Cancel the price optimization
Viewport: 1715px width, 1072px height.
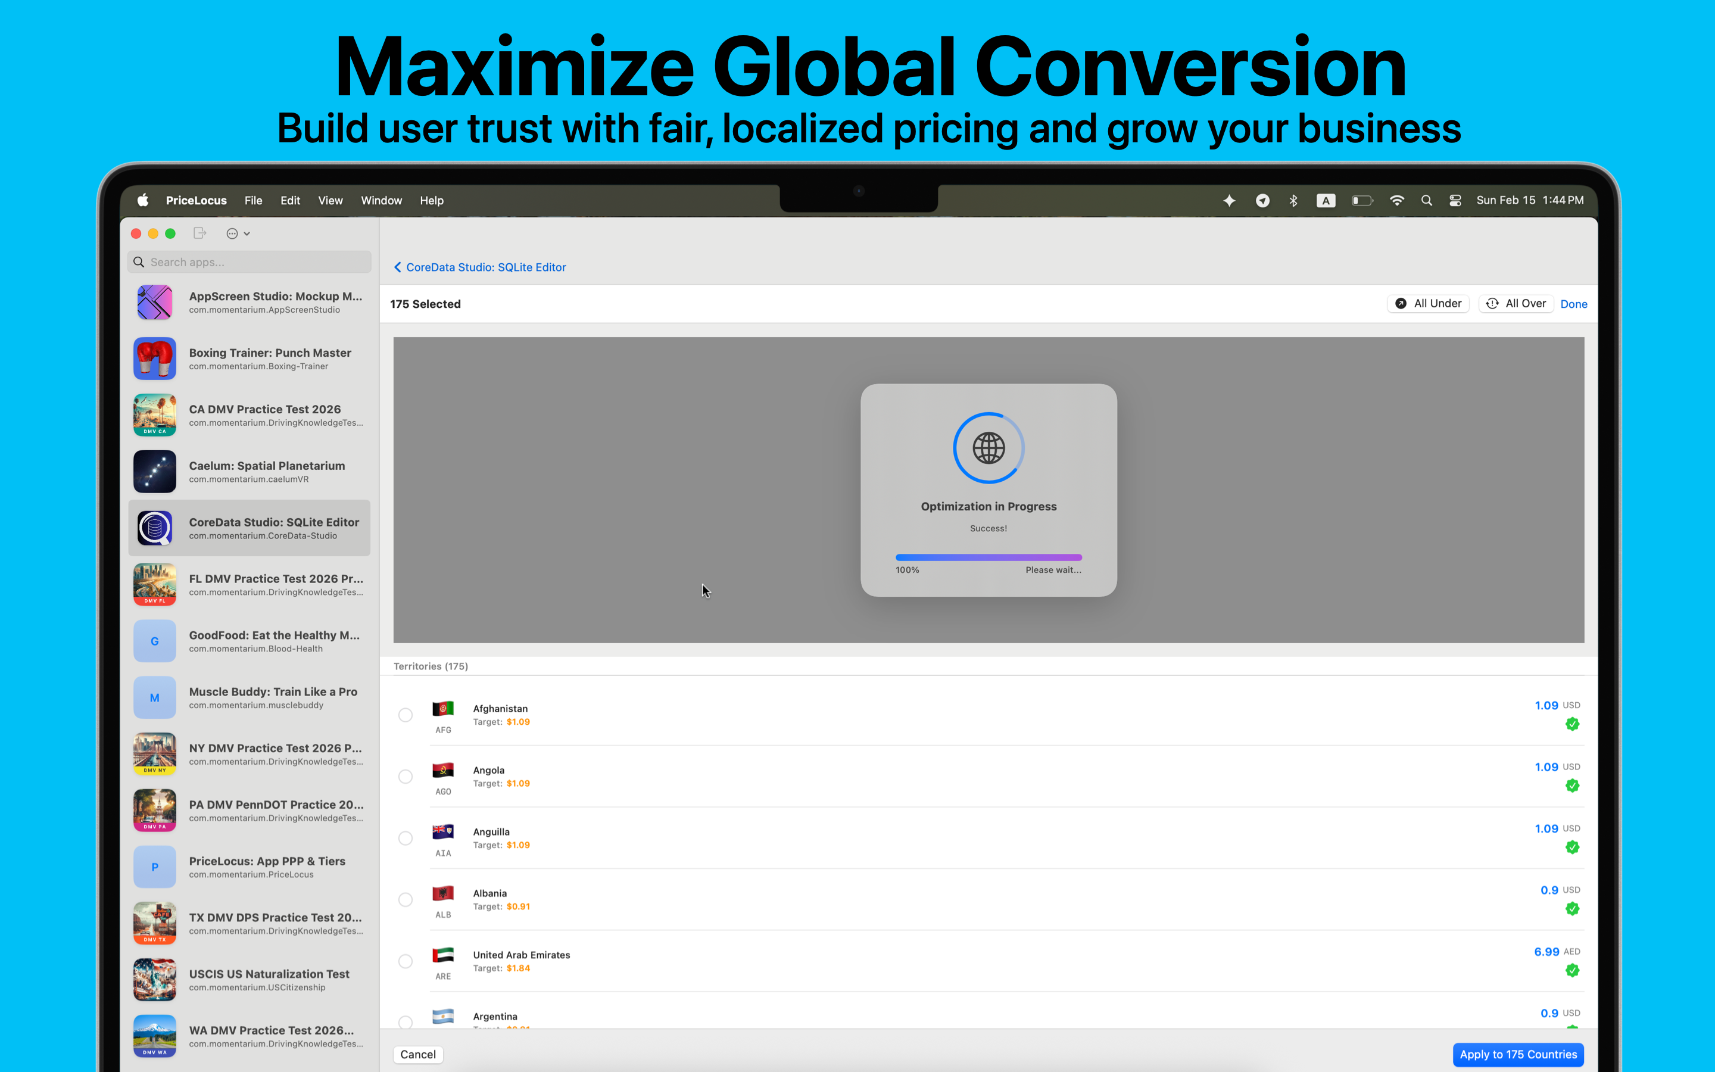418,1054
